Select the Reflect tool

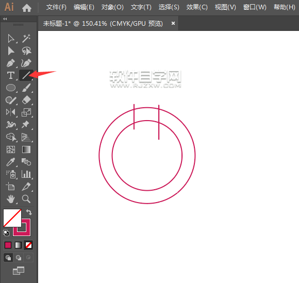11,112
